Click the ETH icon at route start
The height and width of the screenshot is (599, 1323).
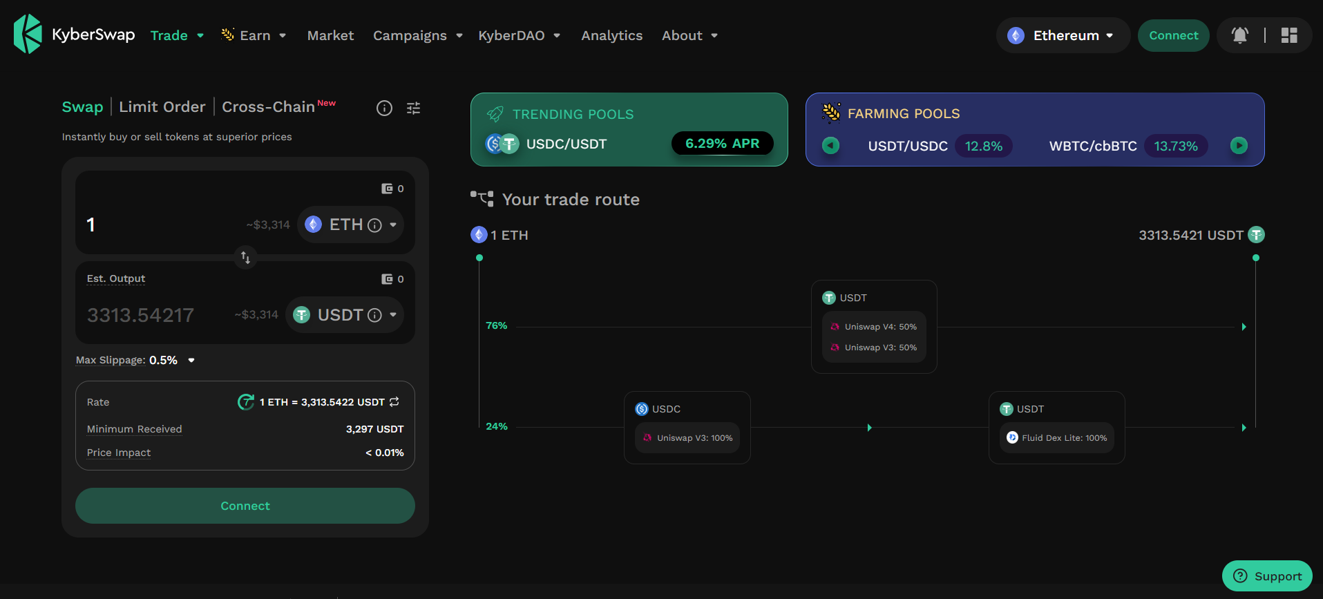pyautogui.click(x=479, y=235)
